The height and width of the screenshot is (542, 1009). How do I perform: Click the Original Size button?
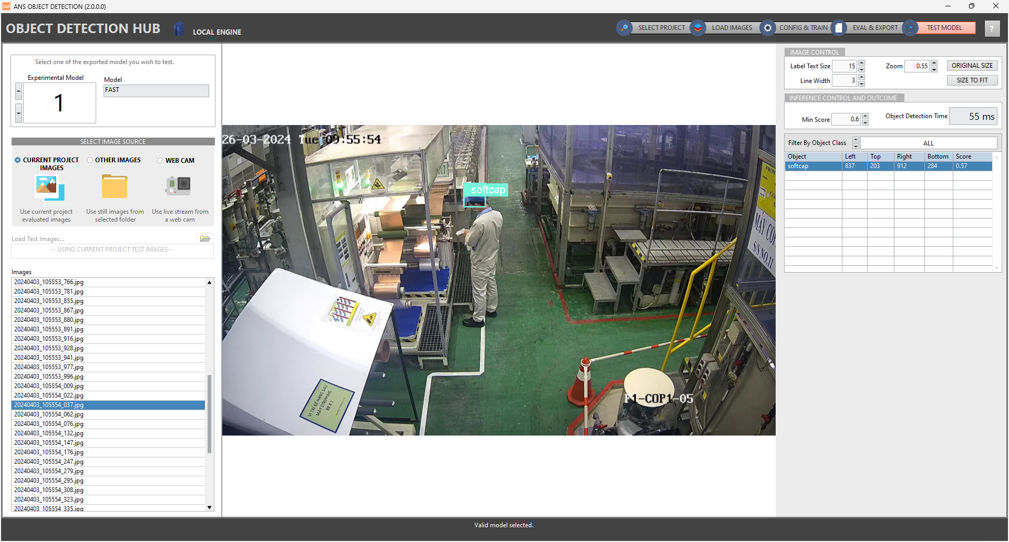pos(972,66)
